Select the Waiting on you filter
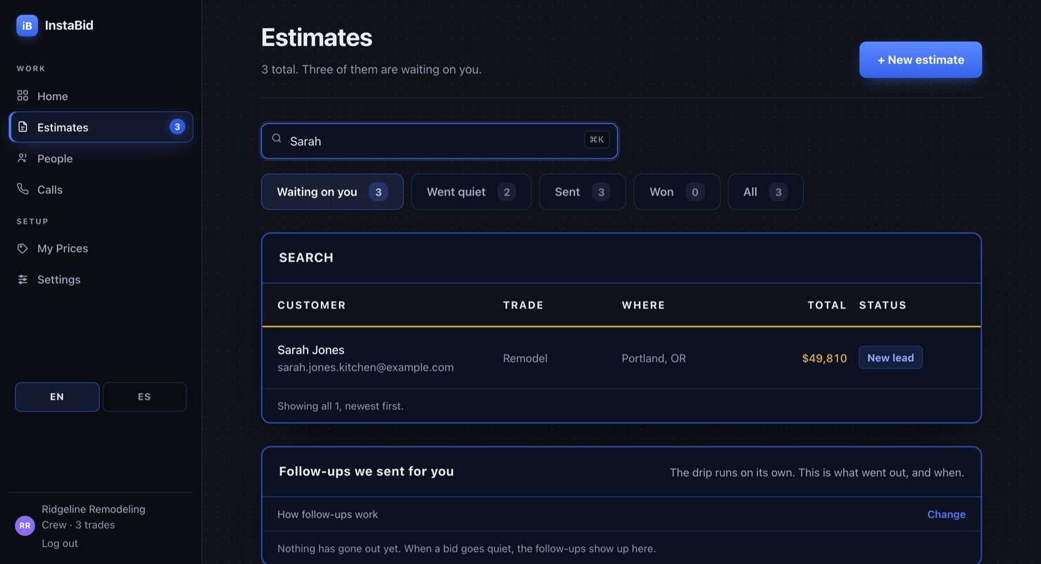The width and height of the screenshot is (1041, 564). tap(332, 192)
